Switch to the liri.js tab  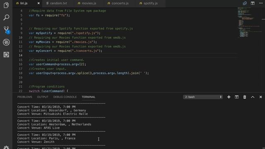(24, 3)
